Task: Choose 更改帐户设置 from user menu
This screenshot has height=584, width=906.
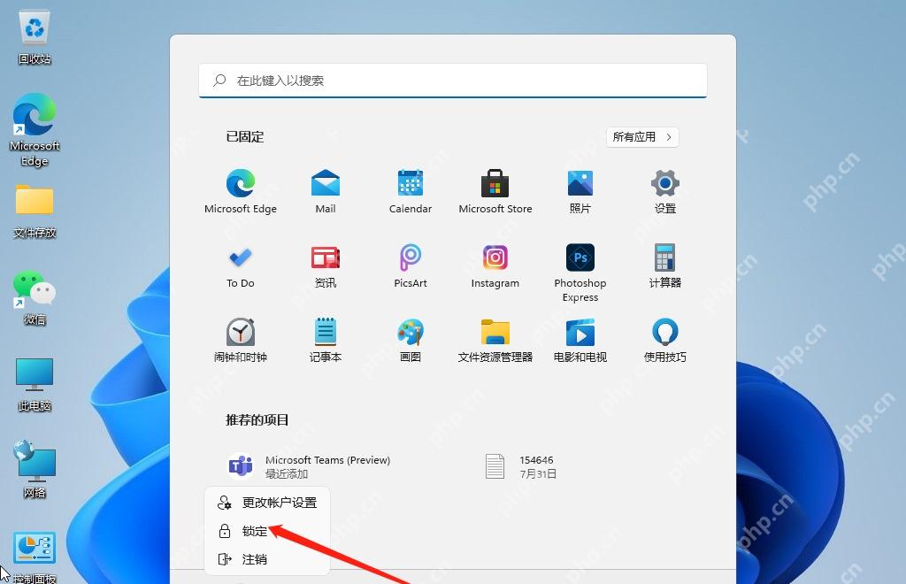Action: click(x=267, y=503)
